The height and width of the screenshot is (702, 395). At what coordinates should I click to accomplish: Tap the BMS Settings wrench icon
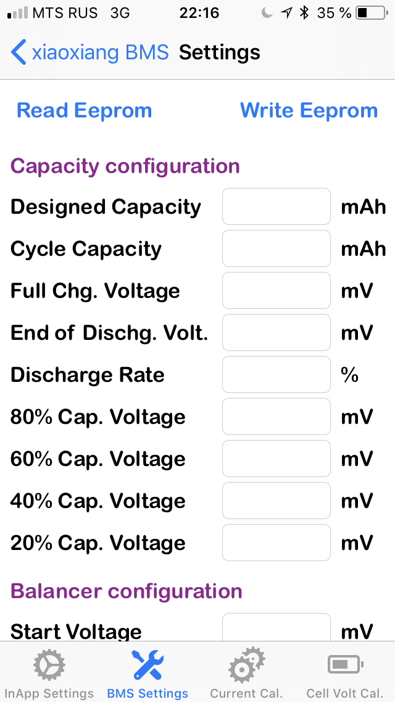[x=148, y=666]
